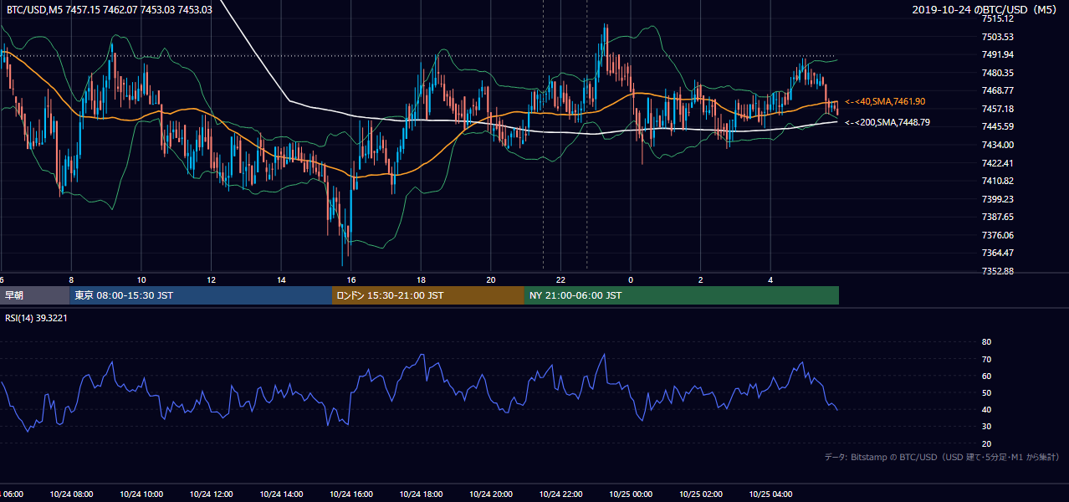The width and height of the screenshot is (1069, 502).
Task: Click the 7364.47 price axis label
Action: (x=998, y=253)
